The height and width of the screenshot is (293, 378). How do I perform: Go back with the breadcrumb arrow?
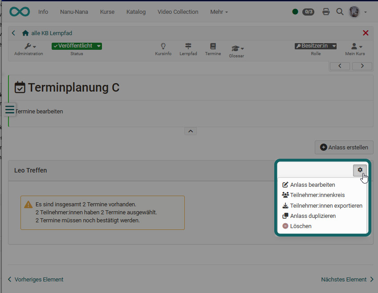click(13, 33)
